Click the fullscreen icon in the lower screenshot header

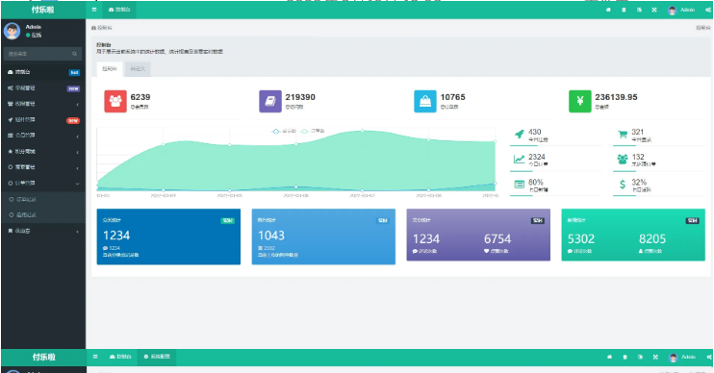point(655,357)
